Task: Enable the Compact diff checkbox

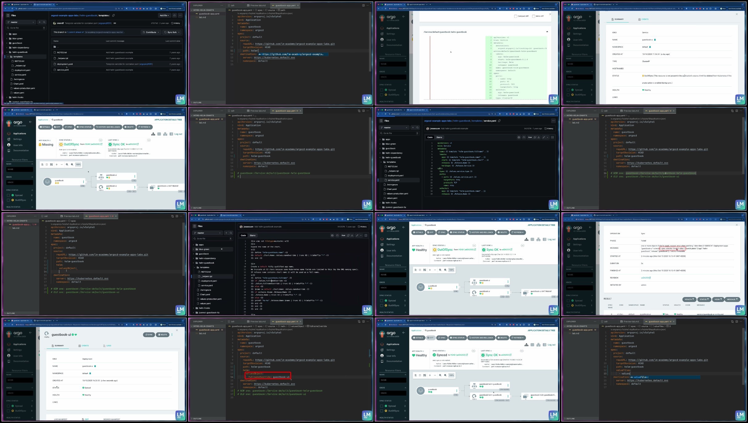Action: [x=515, y=16]
